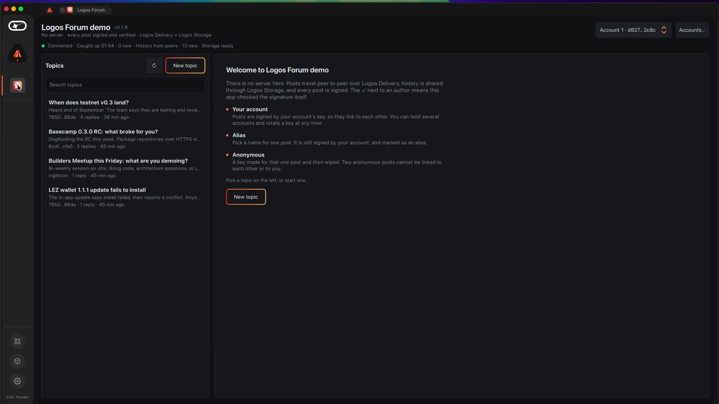The width and height of the screenshot is (719, 404).
Task: Switch to the Basecamp tent home tab
Action: [x=49, y=10]
